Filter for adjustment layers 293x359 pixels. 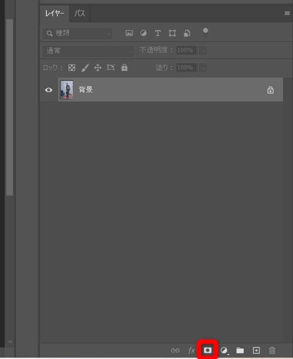coord(144,33)
